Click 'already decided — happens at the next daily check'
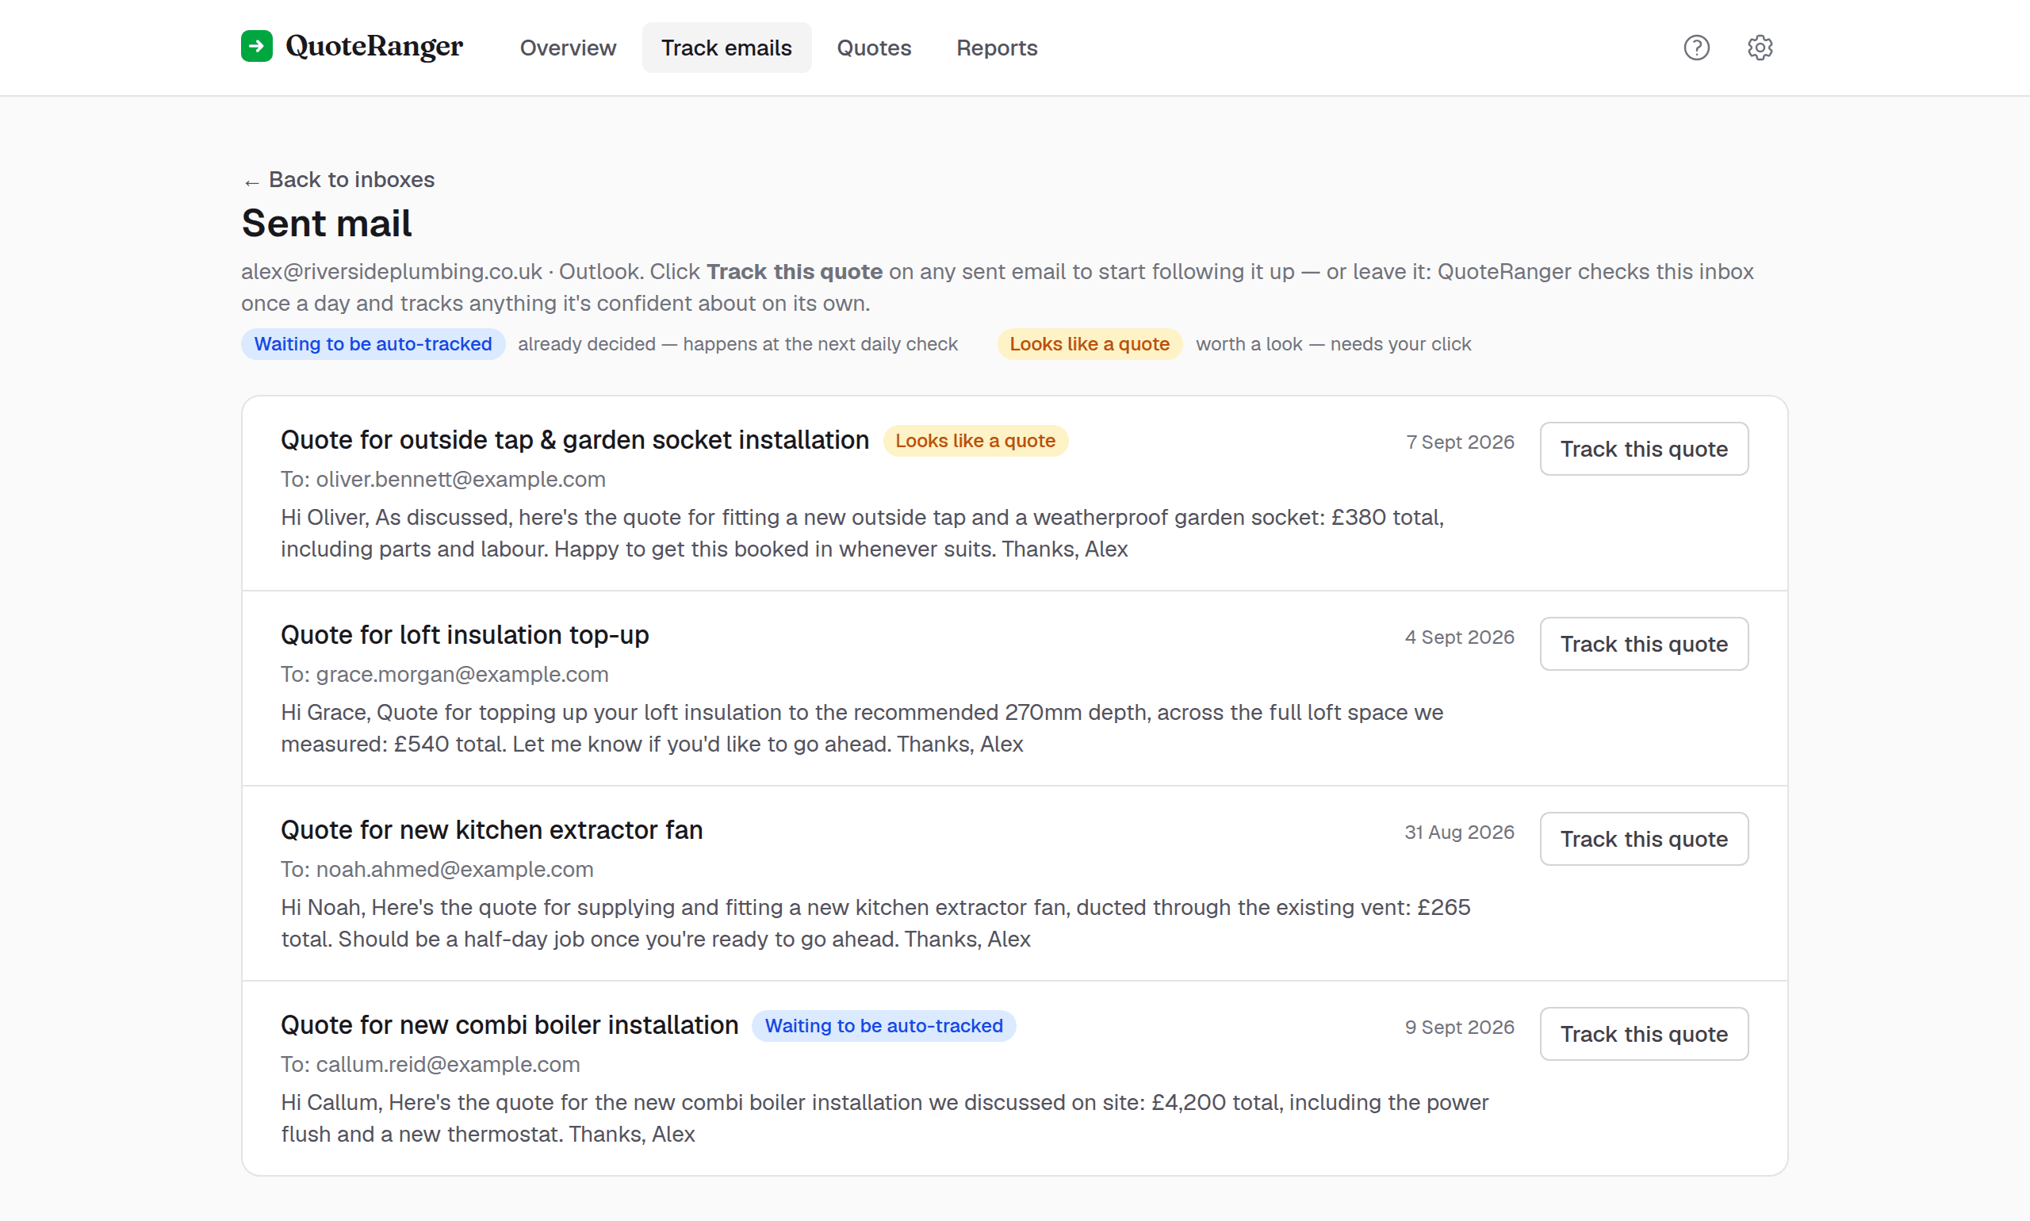The height and width of the screenshot is (1221, 2030). click(737, 344)
